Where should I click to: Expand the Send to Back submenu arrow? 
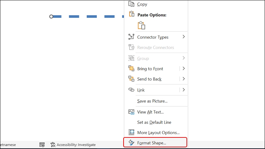[x=184, y=79]
